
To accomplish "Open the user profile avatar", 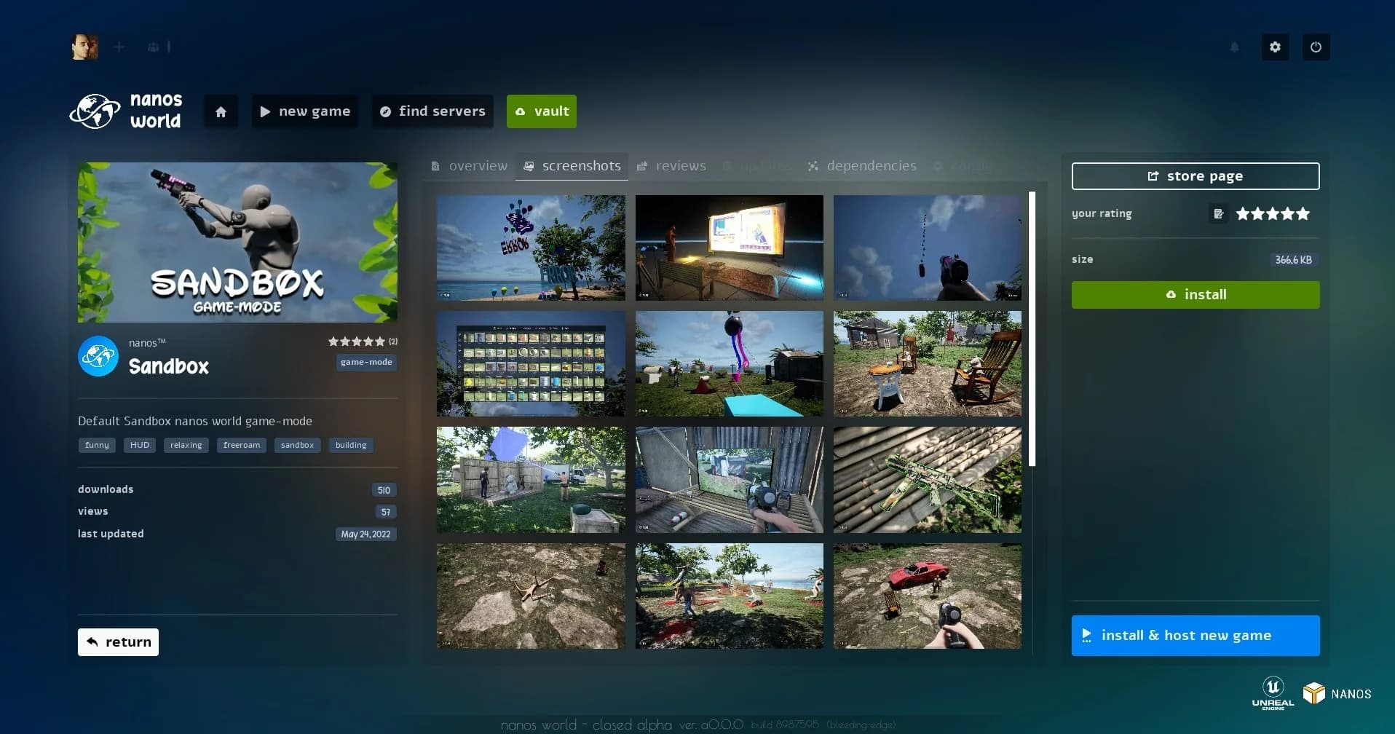I will (85, 47).
